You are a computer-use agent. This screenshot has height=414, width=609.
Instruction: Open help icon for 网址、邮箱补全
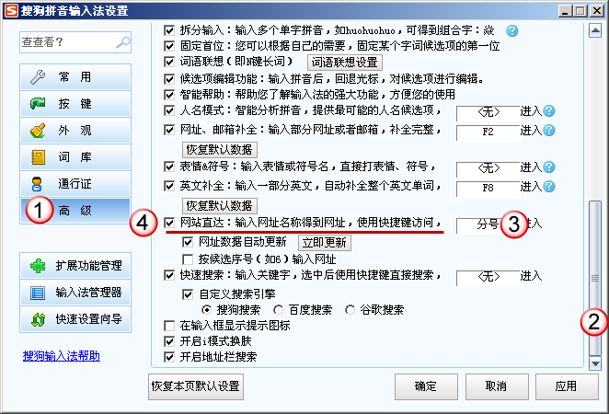(549, 130)
